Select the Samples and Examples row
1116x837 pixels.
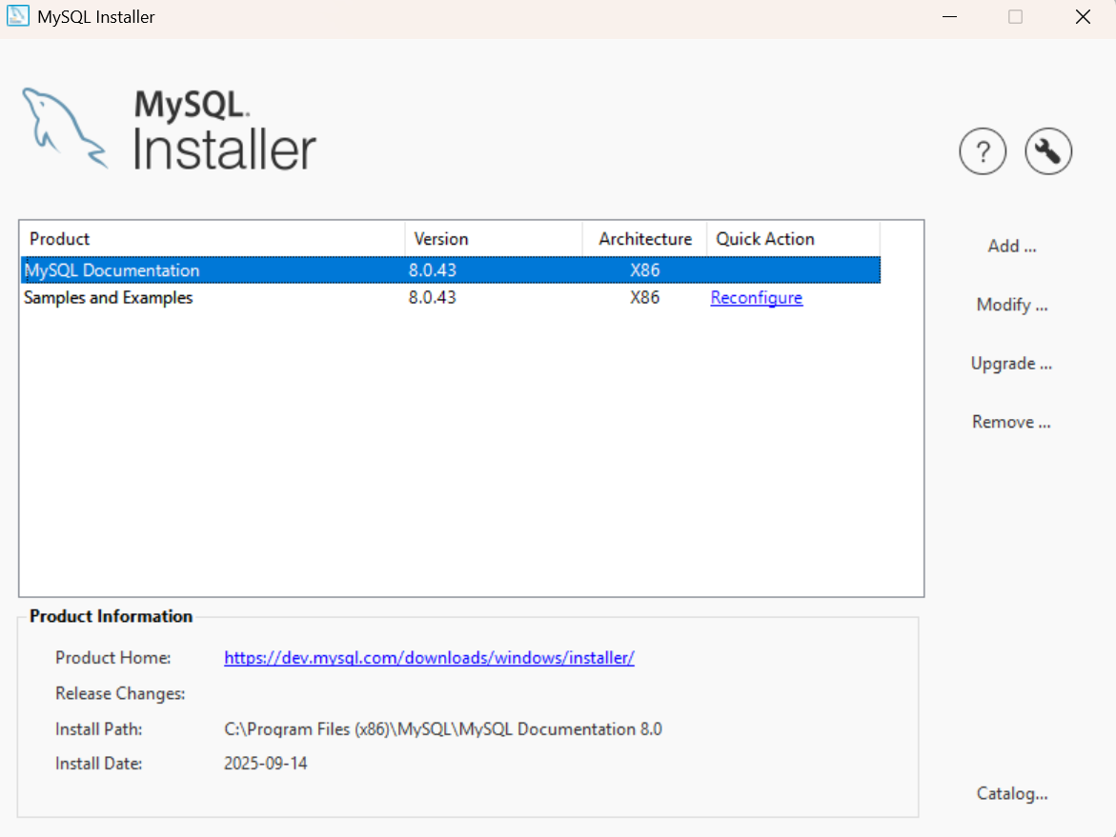pos(451,298)
